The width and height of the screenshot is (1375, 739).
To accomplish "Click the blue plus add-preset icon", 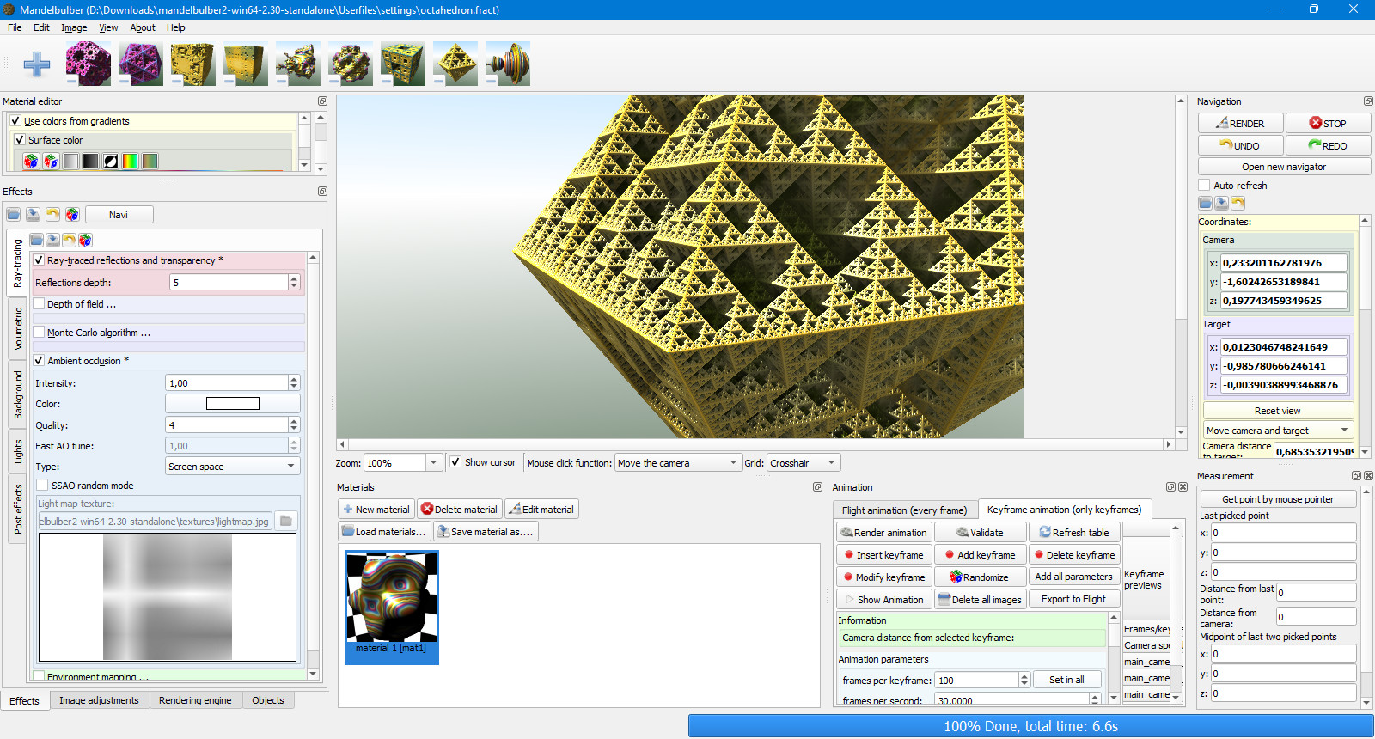I will (36, 64).
